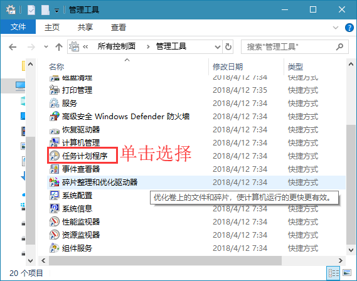Click 快捷方式 type in the 服务 row
This screenshot has width=357, height=281.
click(303, 103)
